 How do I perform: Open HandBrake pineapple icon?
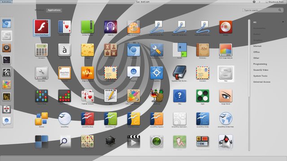point(157,96)
